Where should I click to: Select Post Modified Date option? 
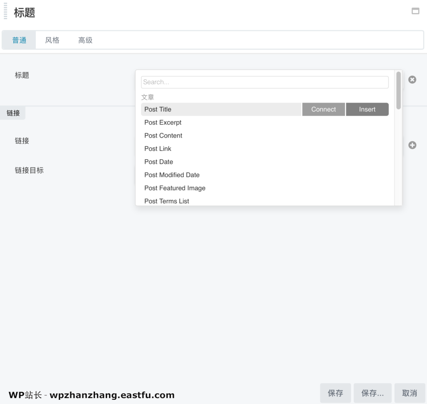pos(172,175)
